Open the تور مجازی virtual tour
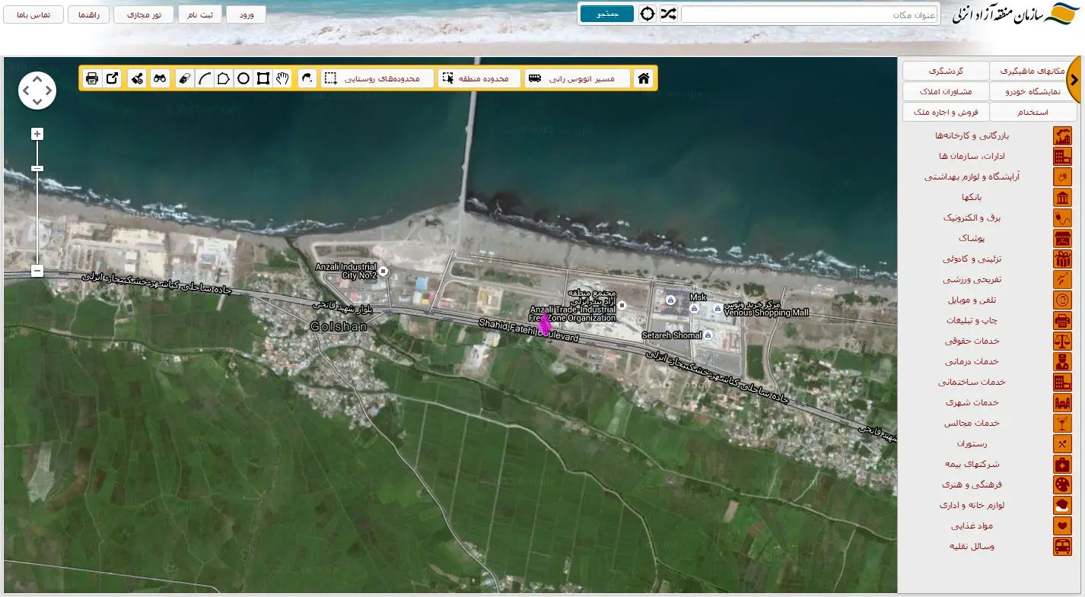Image resolution: width=1085 pixels, height=597 pixels. pyautogui.click(x=145, y=14)
